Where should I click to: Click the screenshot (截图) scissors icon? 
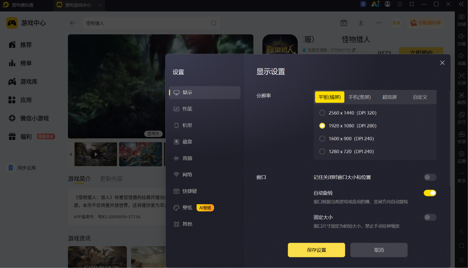click(462, 95)
